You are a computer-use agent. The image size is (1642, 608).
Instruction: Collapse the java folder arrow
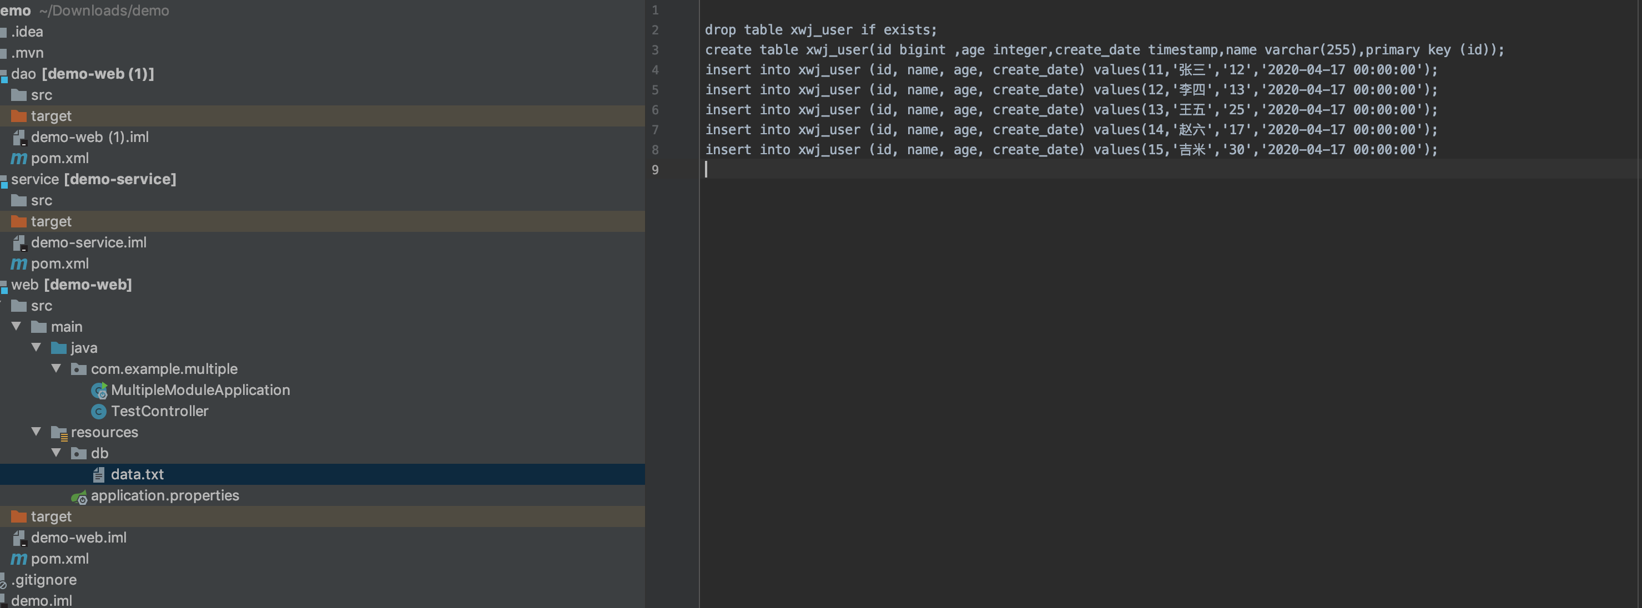[x=36, y=347]
